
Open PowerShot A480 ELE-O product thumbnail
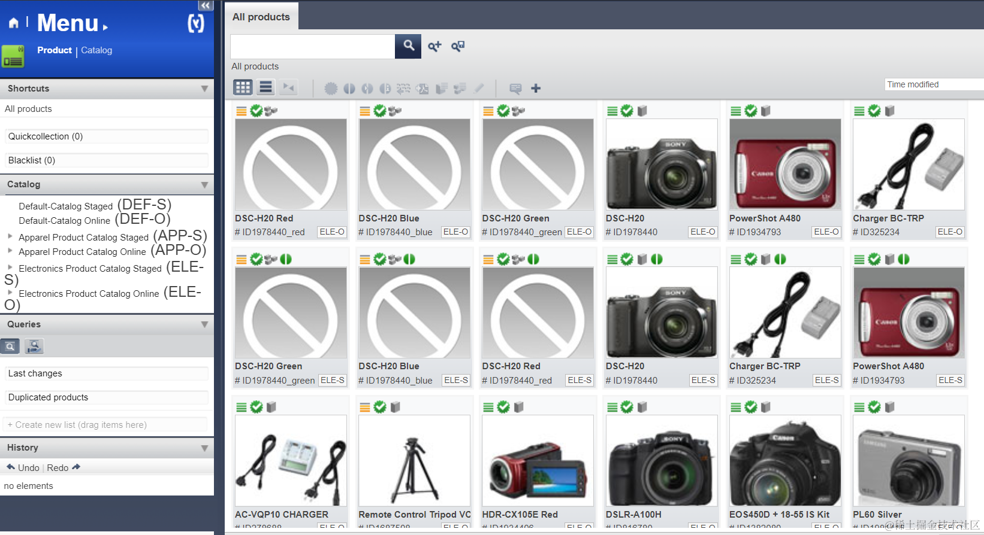[785, 164]
